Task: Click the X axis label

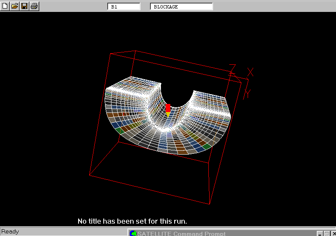Action: (251, 72)
